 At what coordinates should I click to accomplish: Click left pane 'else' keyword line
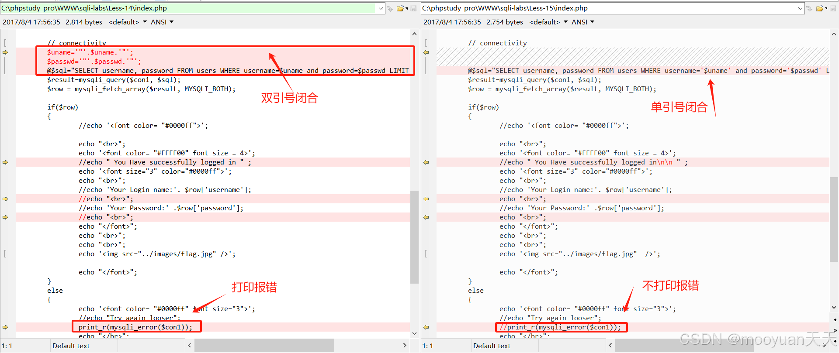coord(55,291)
